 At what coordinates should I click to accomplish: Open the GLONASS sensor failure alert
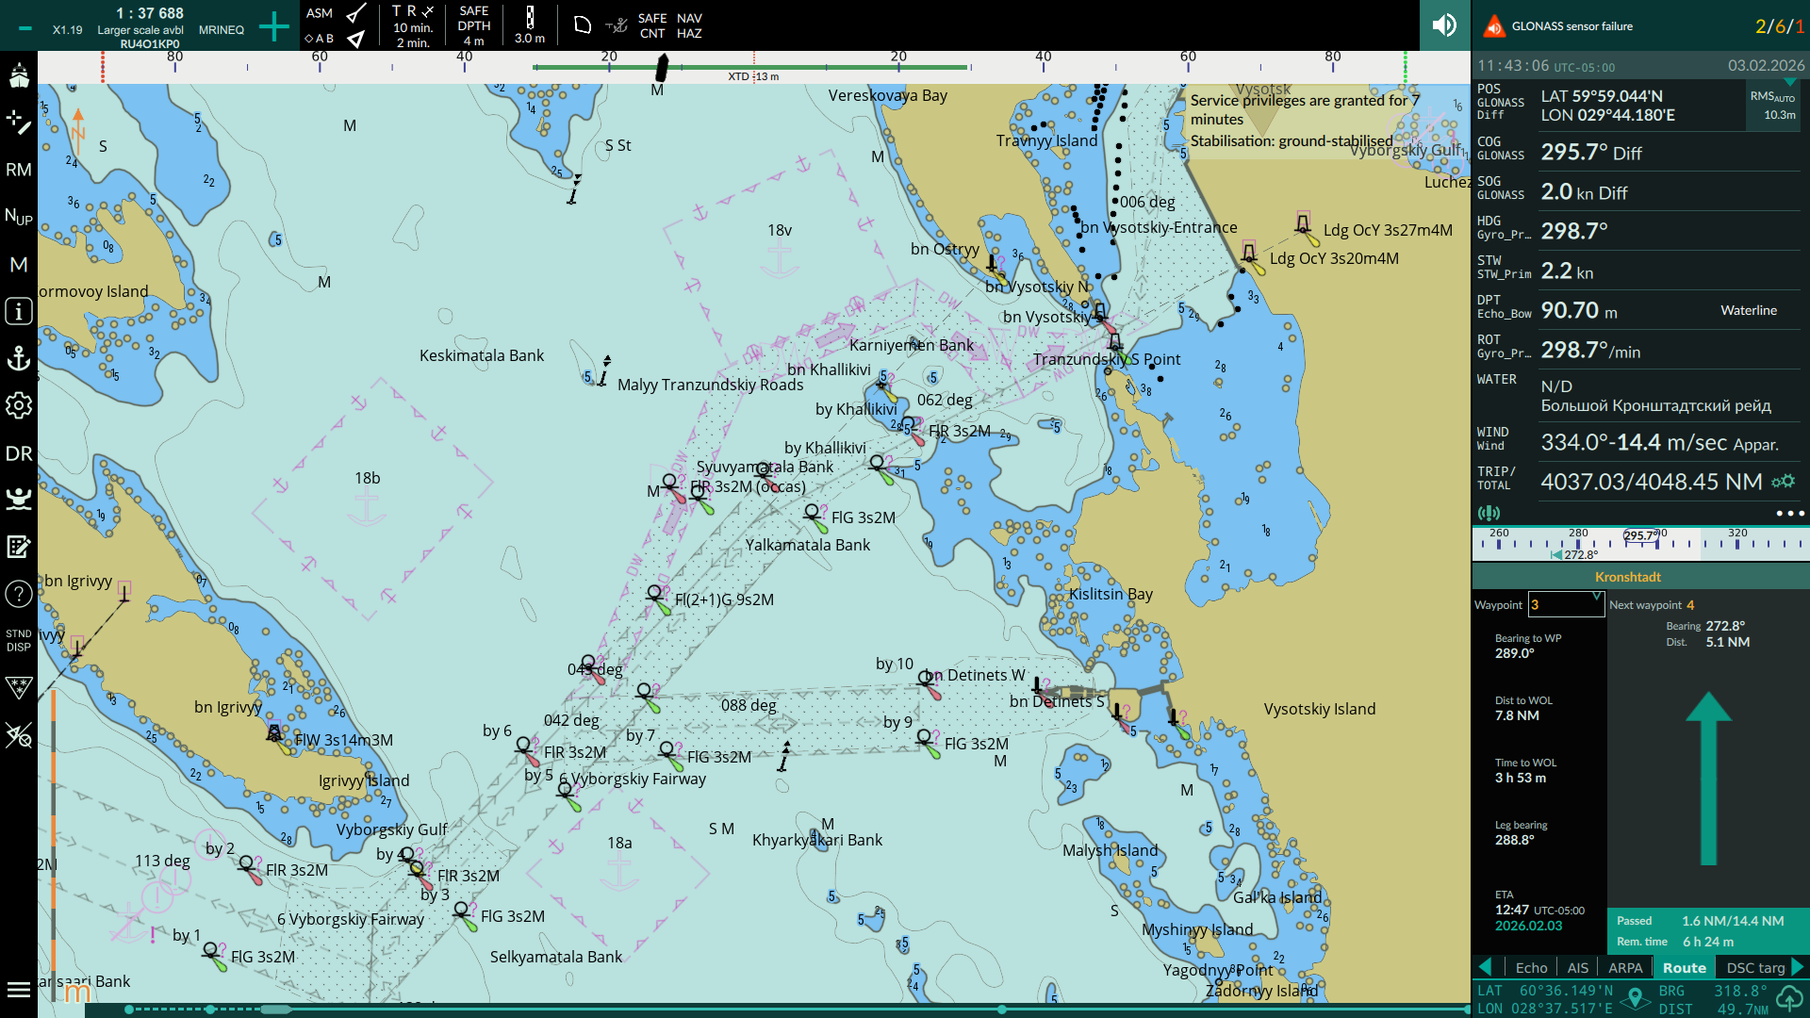pos(1571,26)
